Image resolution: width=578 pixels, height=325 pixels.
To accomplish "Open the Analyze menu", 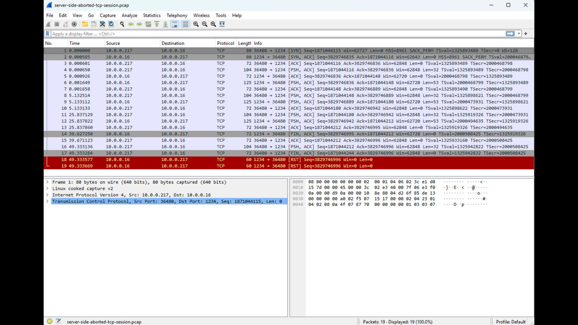I will (x=129, y=15).
